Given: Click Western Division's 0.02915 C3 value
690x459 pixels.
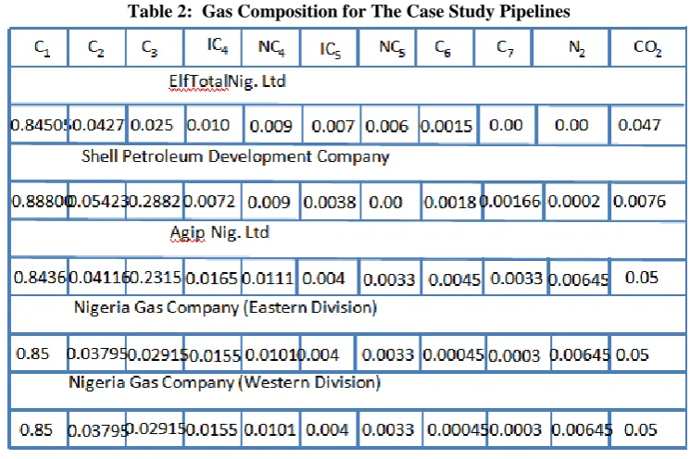Looking at the screenshot, I should click(x=157, y=428).
